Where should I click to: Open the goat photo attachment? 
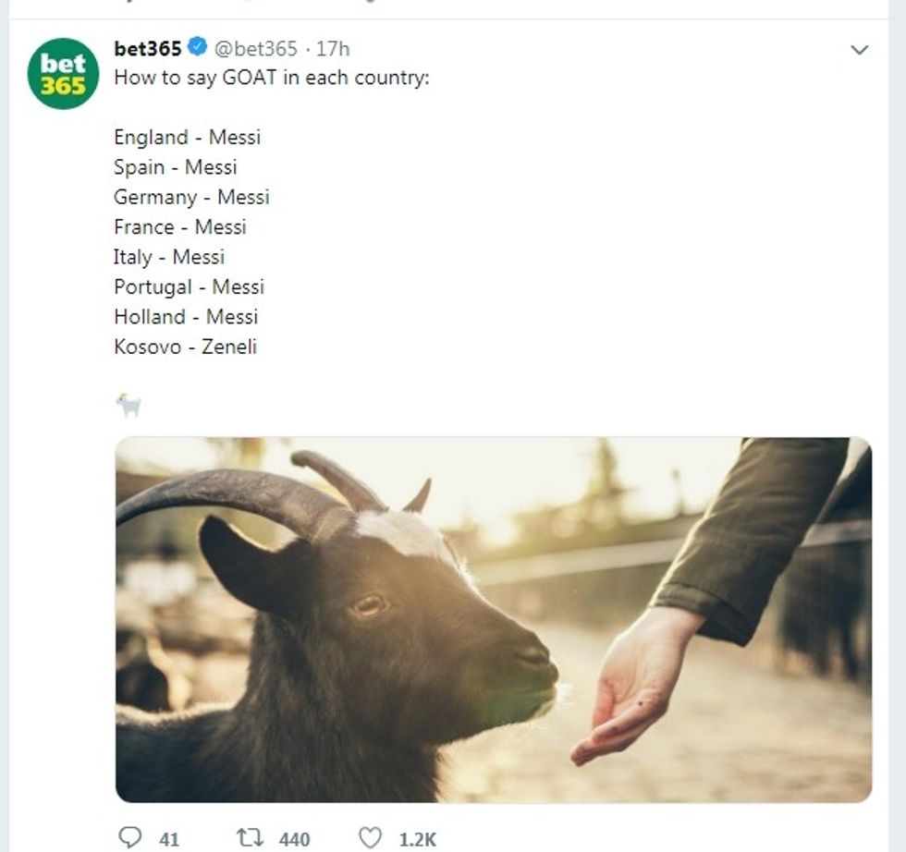(493, 619)
